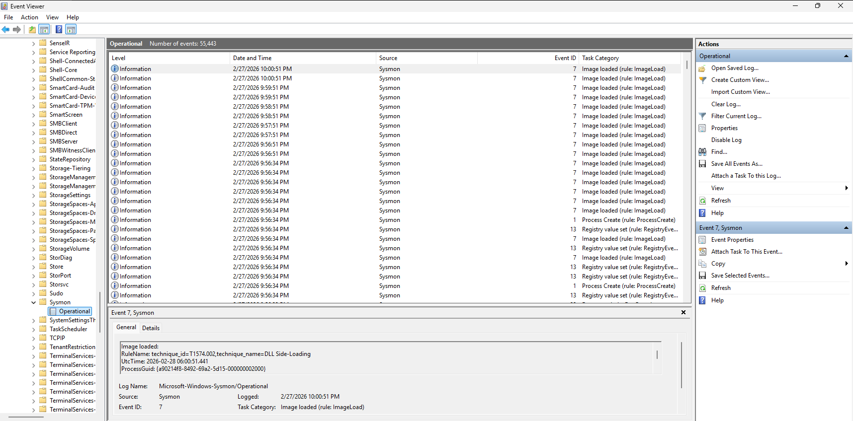Click the Sysmon folder icon in tree
The width and height of the screenshot is (853, 421).
click(43, 302)
